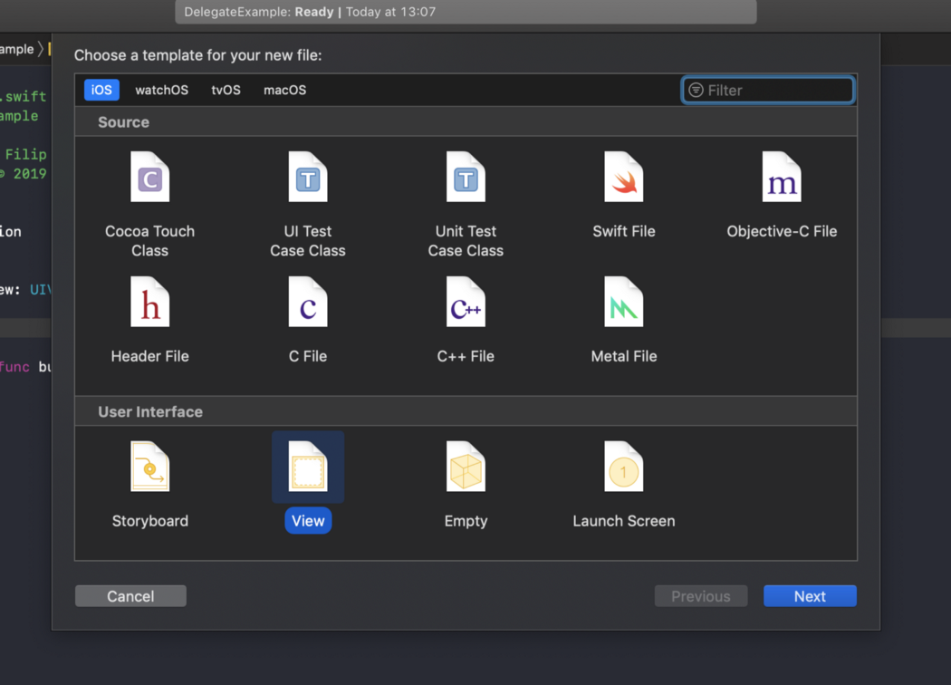Click the "UI Test Case Class" label

308,241
